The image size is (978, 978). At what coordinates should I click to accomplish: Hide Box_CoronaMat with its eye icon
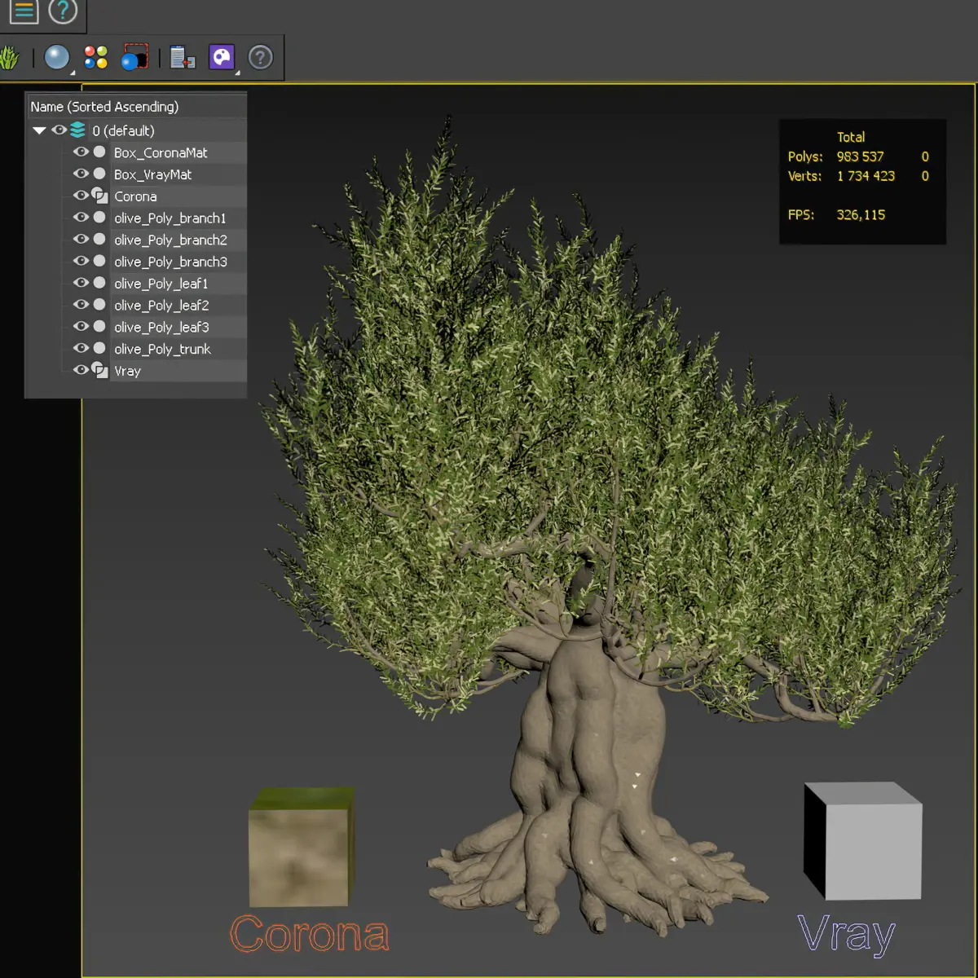tap(81, 152)
